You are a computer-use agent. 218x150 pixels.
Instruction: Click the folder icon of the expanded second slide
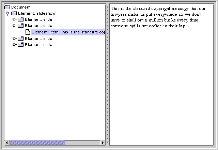(21, 26)
